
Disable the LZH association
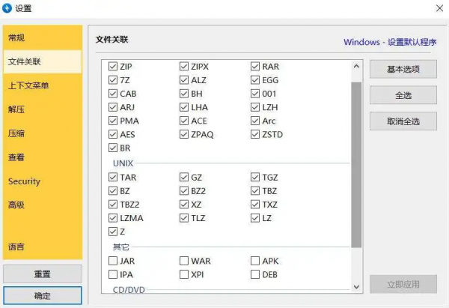tap(255, 107)
